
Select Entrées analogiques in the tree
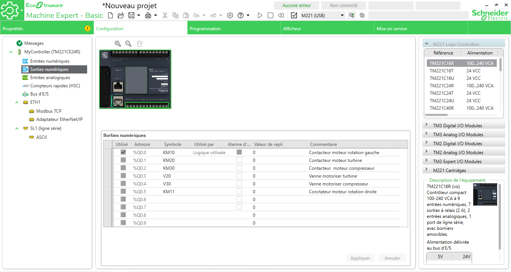50,78
